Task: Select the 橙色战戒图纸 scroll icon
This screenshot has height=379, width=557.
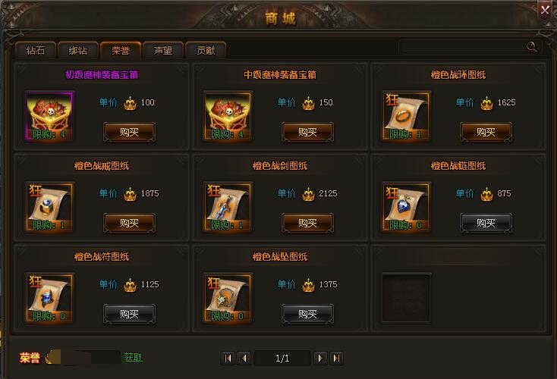Action: coord(49,207)
